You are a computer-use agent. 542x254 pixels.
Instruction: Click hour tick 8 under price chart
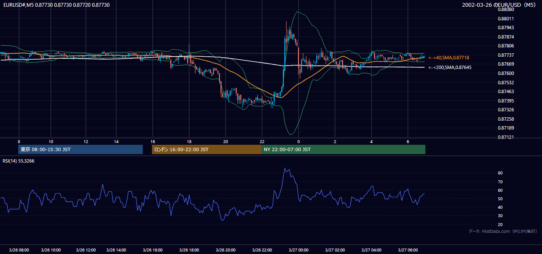pos(19,141)
